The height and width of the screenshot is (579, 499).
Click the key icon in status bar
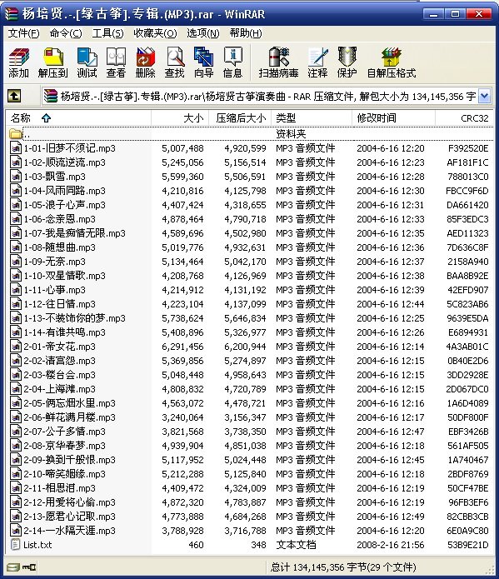point(28,567)
